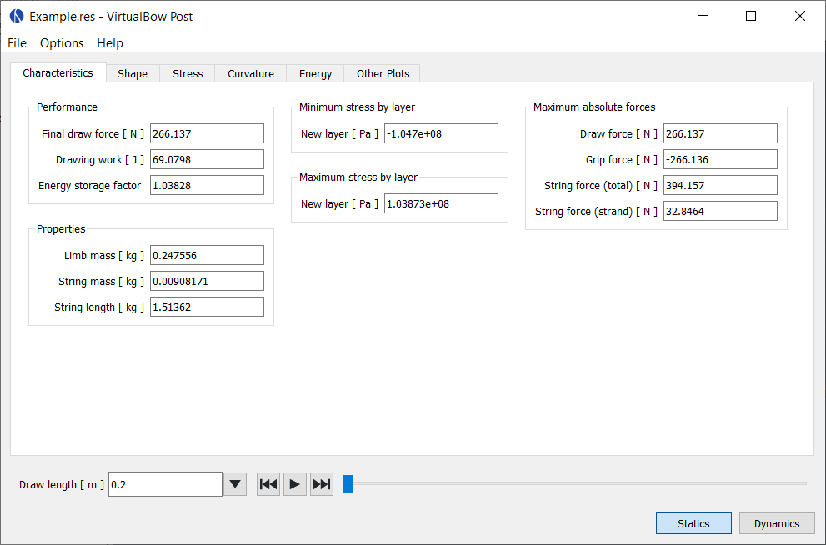Click the 'Limb mass [ kg ]' label
The width and height of the screenshot is (826, 545).
(x=104, y=255)
